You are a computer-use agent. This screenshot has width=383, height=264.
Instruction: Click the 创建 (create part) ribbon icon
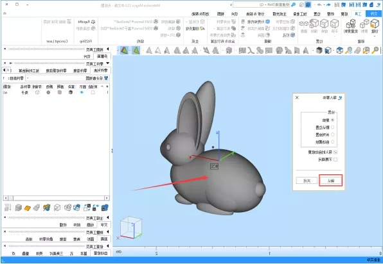click(375, 24)
